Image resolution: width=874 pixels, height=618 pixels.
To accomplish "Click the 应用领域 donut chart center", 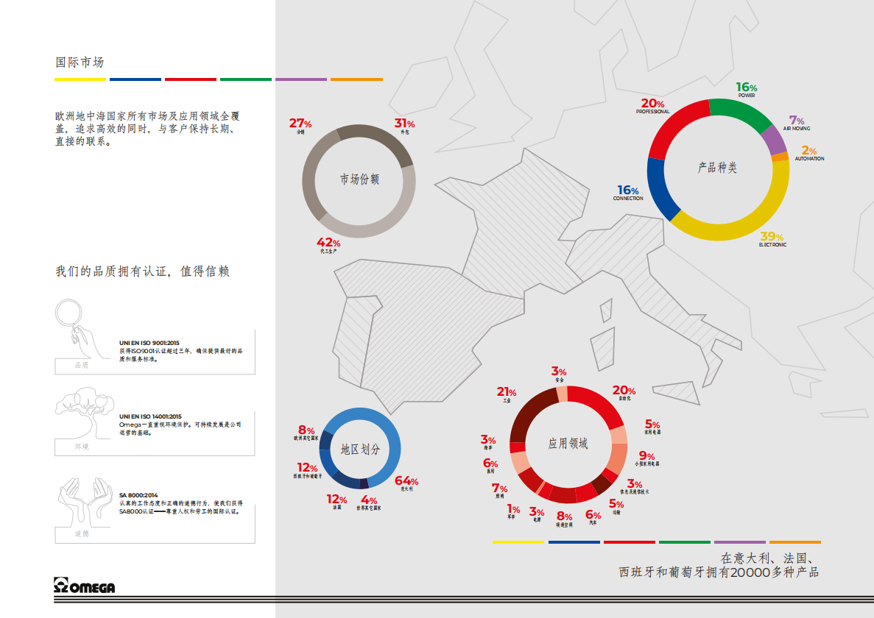I will 568,444.
